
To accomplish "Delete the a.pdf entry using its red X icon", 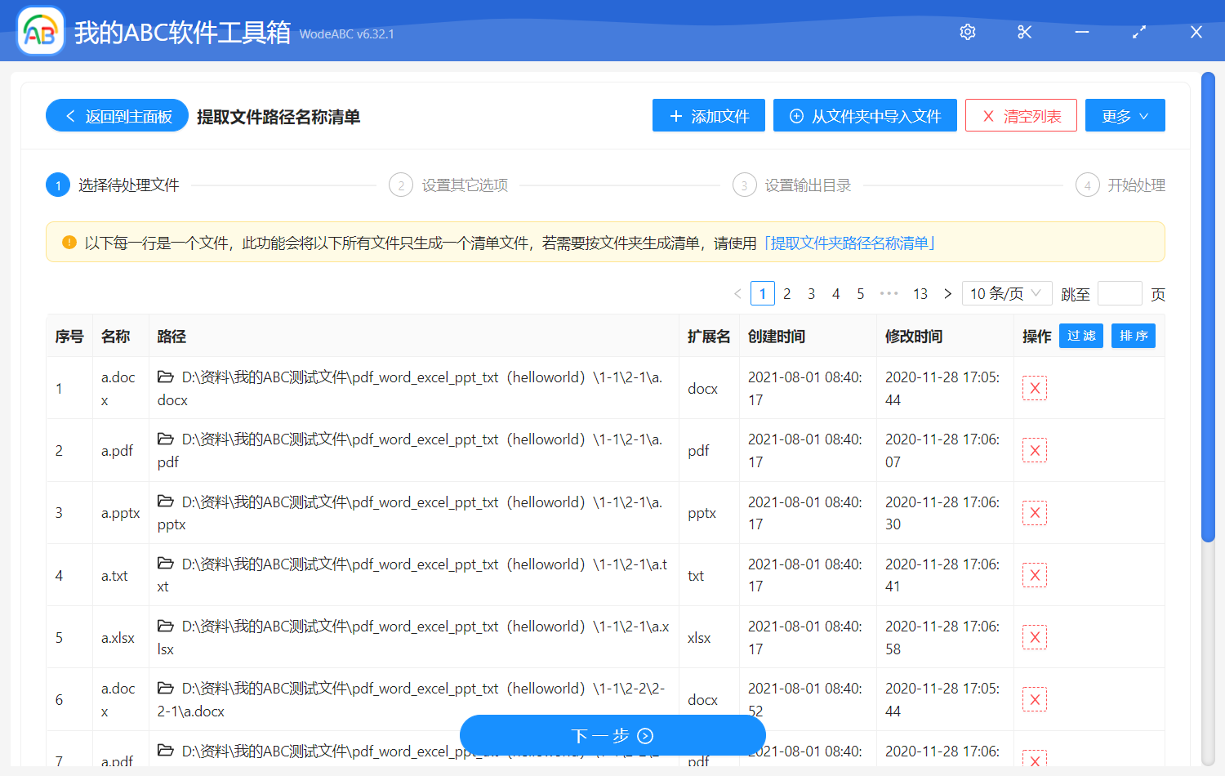I will (x=1034, y=450).
